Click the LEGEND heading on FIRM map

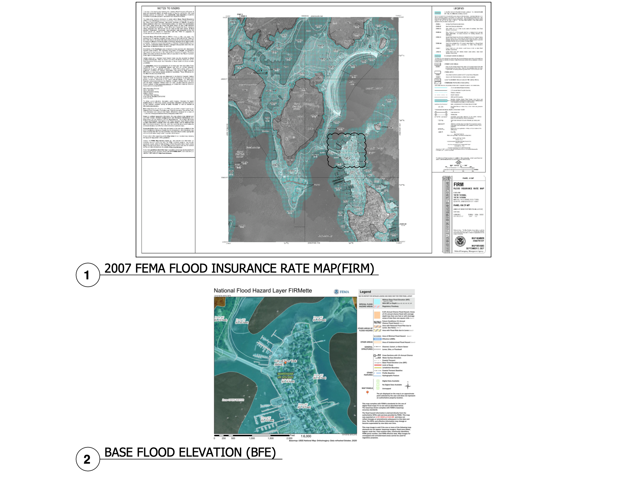pos(459,8)
